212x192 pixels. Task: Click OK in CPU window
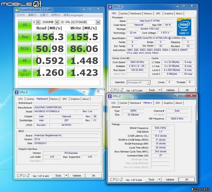coord(187,90)
